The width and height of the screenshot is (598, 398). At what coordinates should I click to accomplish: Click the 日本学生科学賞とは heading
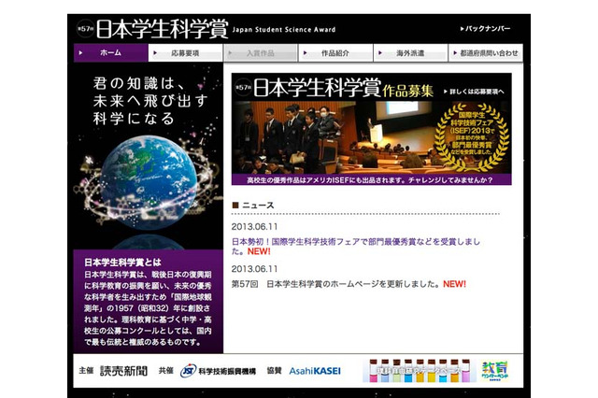click(122, 263)
